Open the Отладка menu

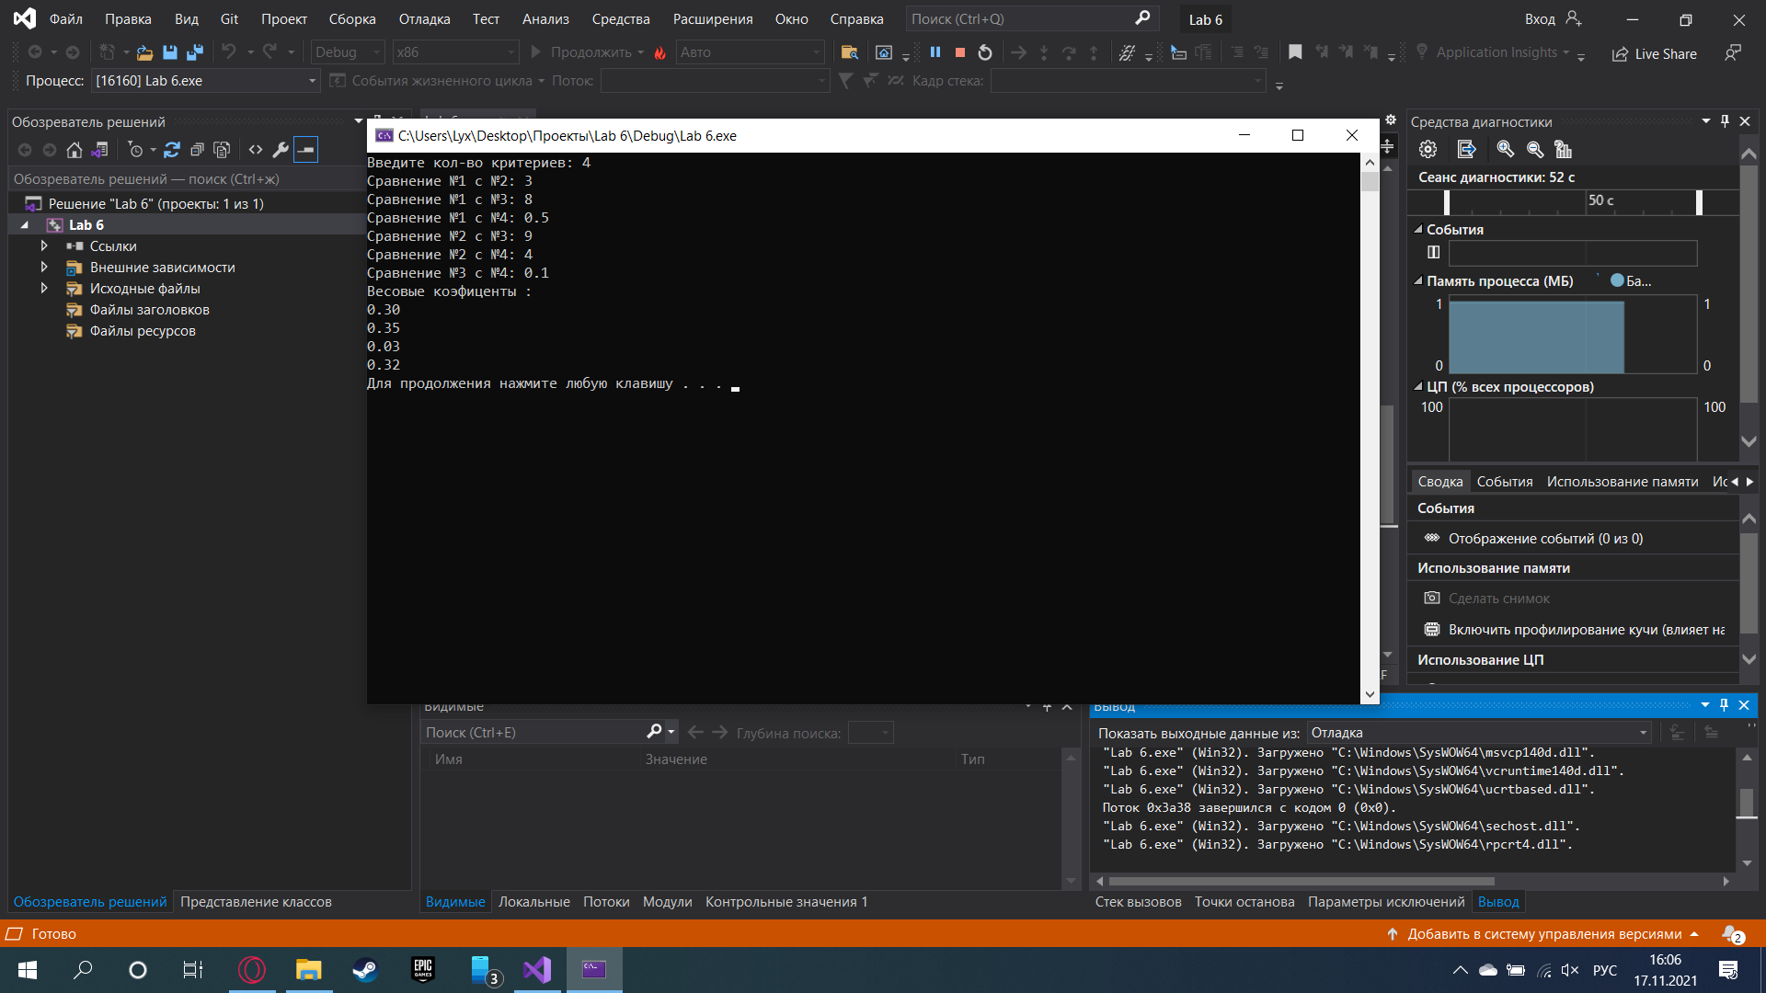(424, 18)
